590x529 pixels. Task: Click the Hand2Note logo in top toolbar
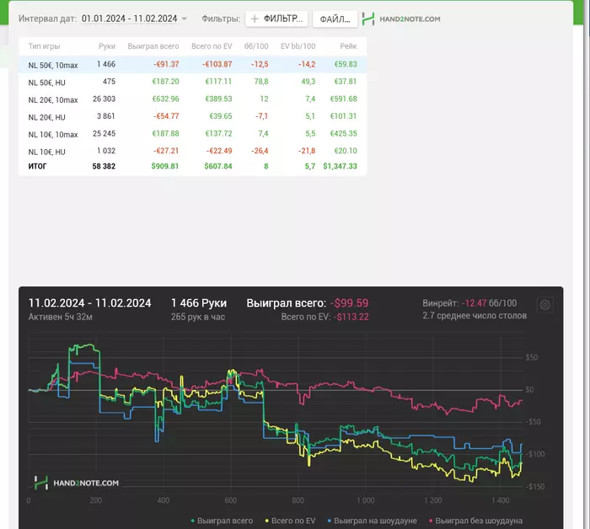(400, 19)
